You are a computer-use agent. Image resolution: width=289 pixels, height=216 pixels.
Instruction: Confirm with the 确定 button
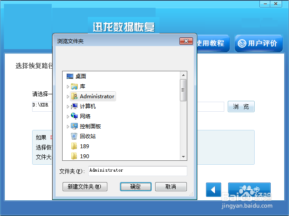[136, 187]
